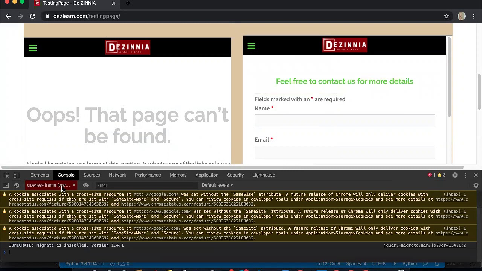Bookmark this page with the star icon
The image size is (482, 271).
pyautogui.click(x=447, y=16)
